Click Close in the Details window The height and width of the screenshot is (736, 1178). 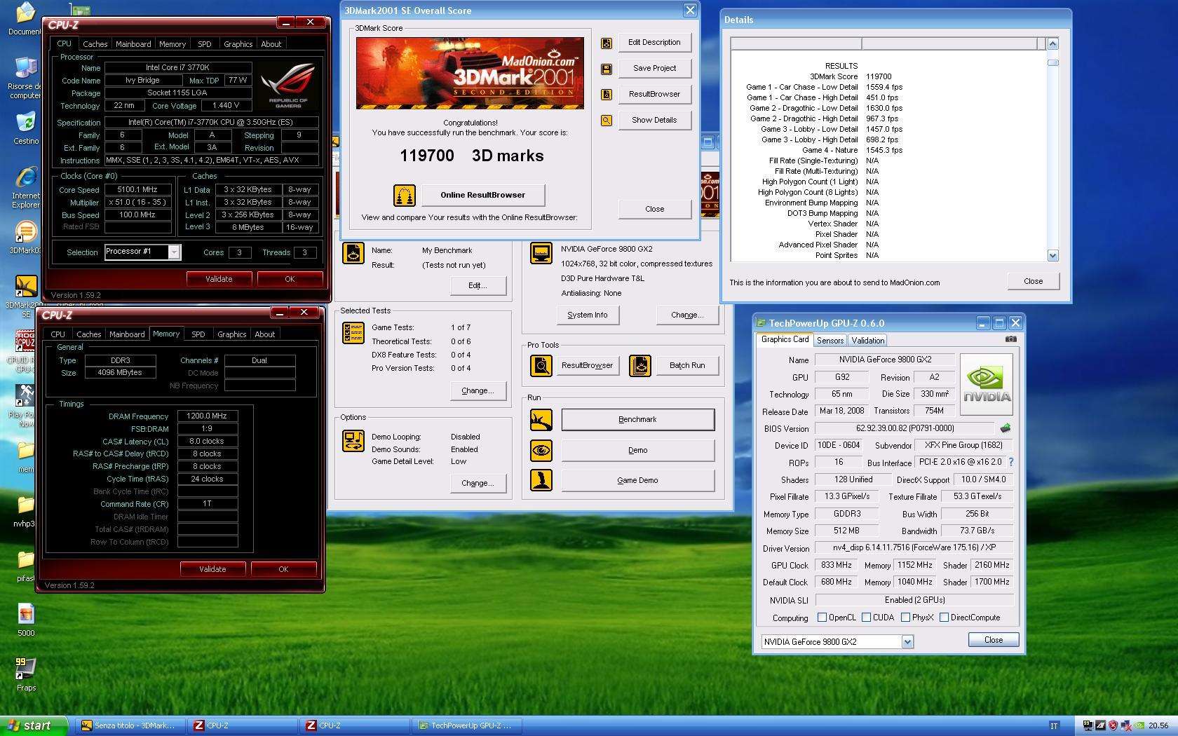(1034, 282)
